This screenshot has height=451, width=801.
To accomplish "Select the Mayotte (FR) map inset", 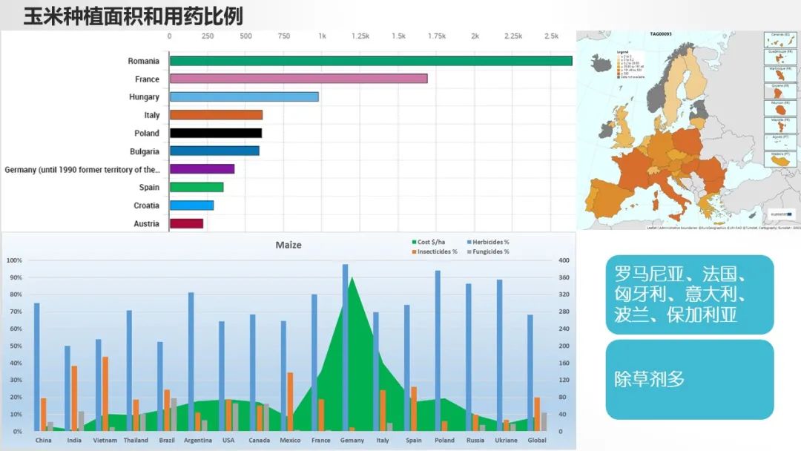I will pos(780,125).
